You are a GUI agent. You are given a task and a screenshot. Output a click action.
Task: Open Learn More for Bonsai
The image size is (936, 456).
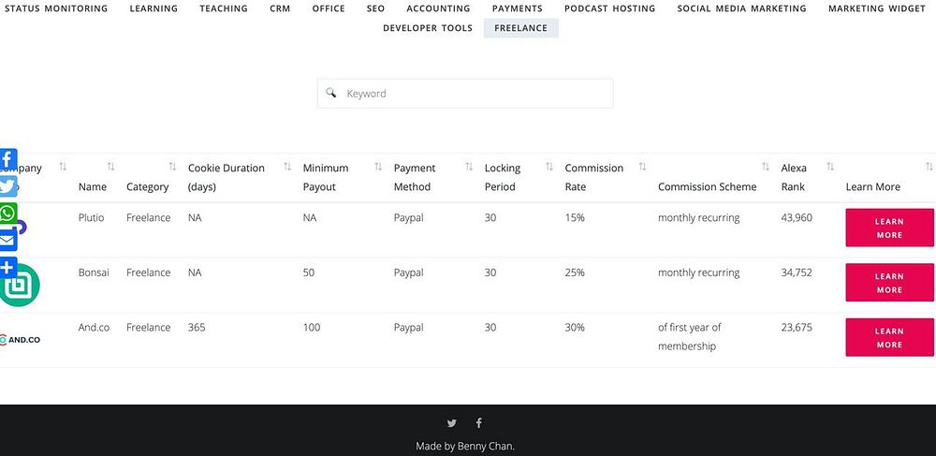(888, 283)
